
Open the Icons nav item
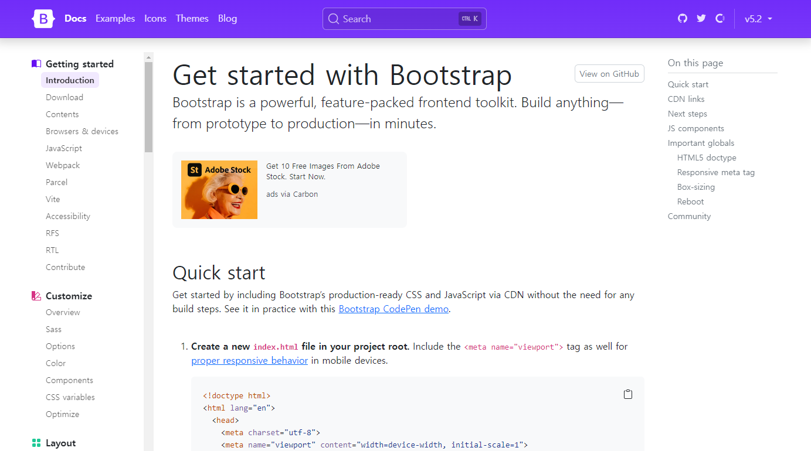[155, 19]
